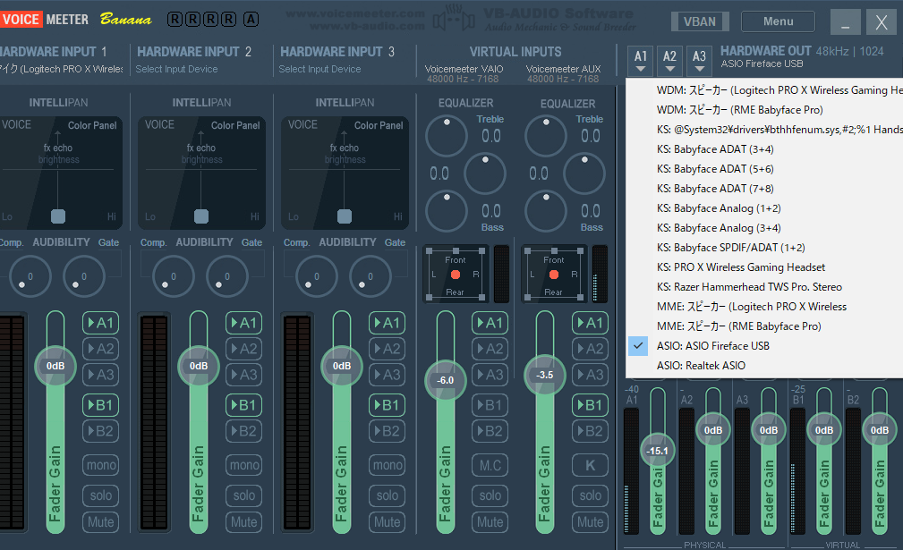Mute Hardware Input 3
Image resolution: width=903 pixels, height=550 pixels.
[387, 521]
